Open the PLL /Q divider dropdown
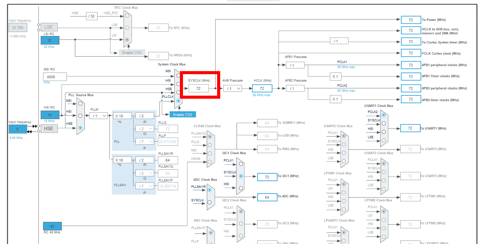 (145, 129)
